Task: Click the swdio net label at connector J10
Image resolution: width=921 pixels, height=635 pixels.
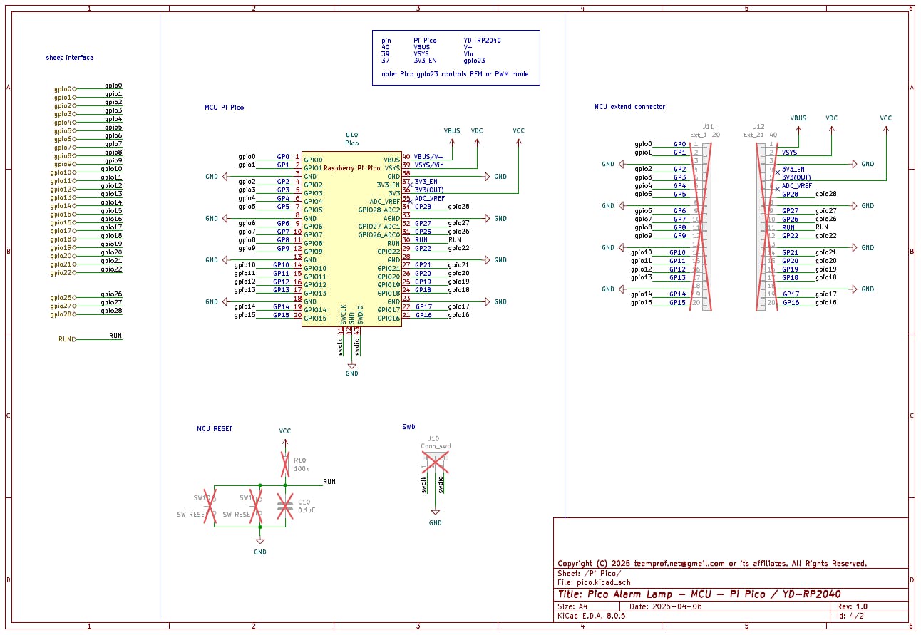Action: click(x=441, y=485)
